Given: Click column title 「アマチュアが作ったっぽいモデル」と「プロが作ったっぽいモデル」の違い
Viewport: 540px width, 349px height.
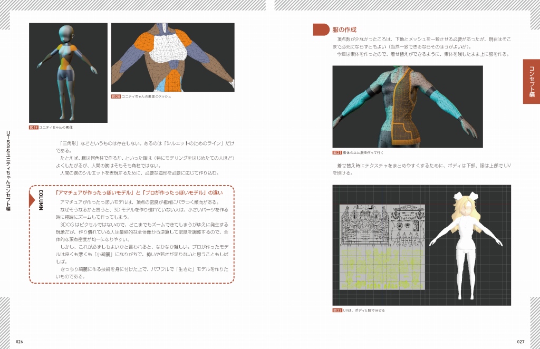Looking at the screenshot, I should [139, 193].
